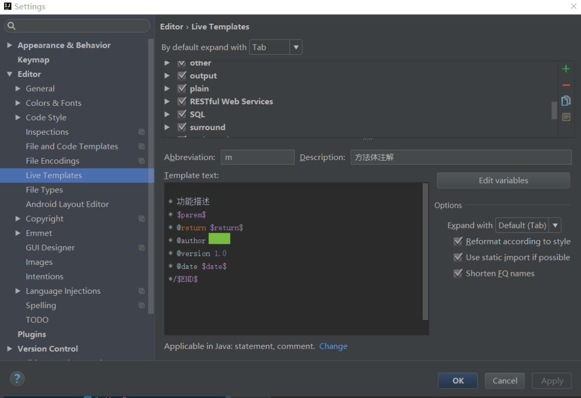
Task: Open the Keymap settings page
Action: [33, 60]
